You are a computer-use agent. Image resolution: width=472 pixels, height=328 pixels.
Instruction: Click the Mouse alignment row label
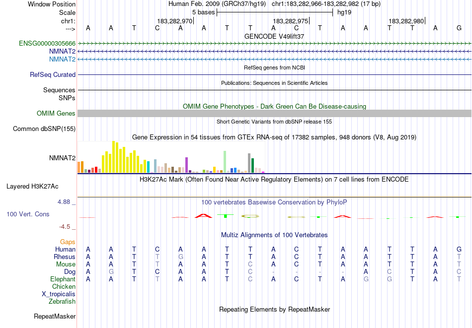coord(66,264)
